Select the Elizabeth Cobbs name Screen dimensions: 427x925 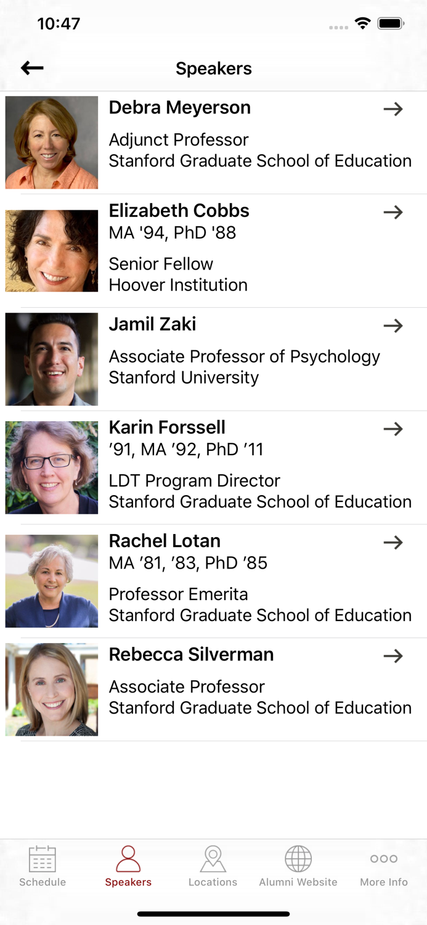point(179,211)
